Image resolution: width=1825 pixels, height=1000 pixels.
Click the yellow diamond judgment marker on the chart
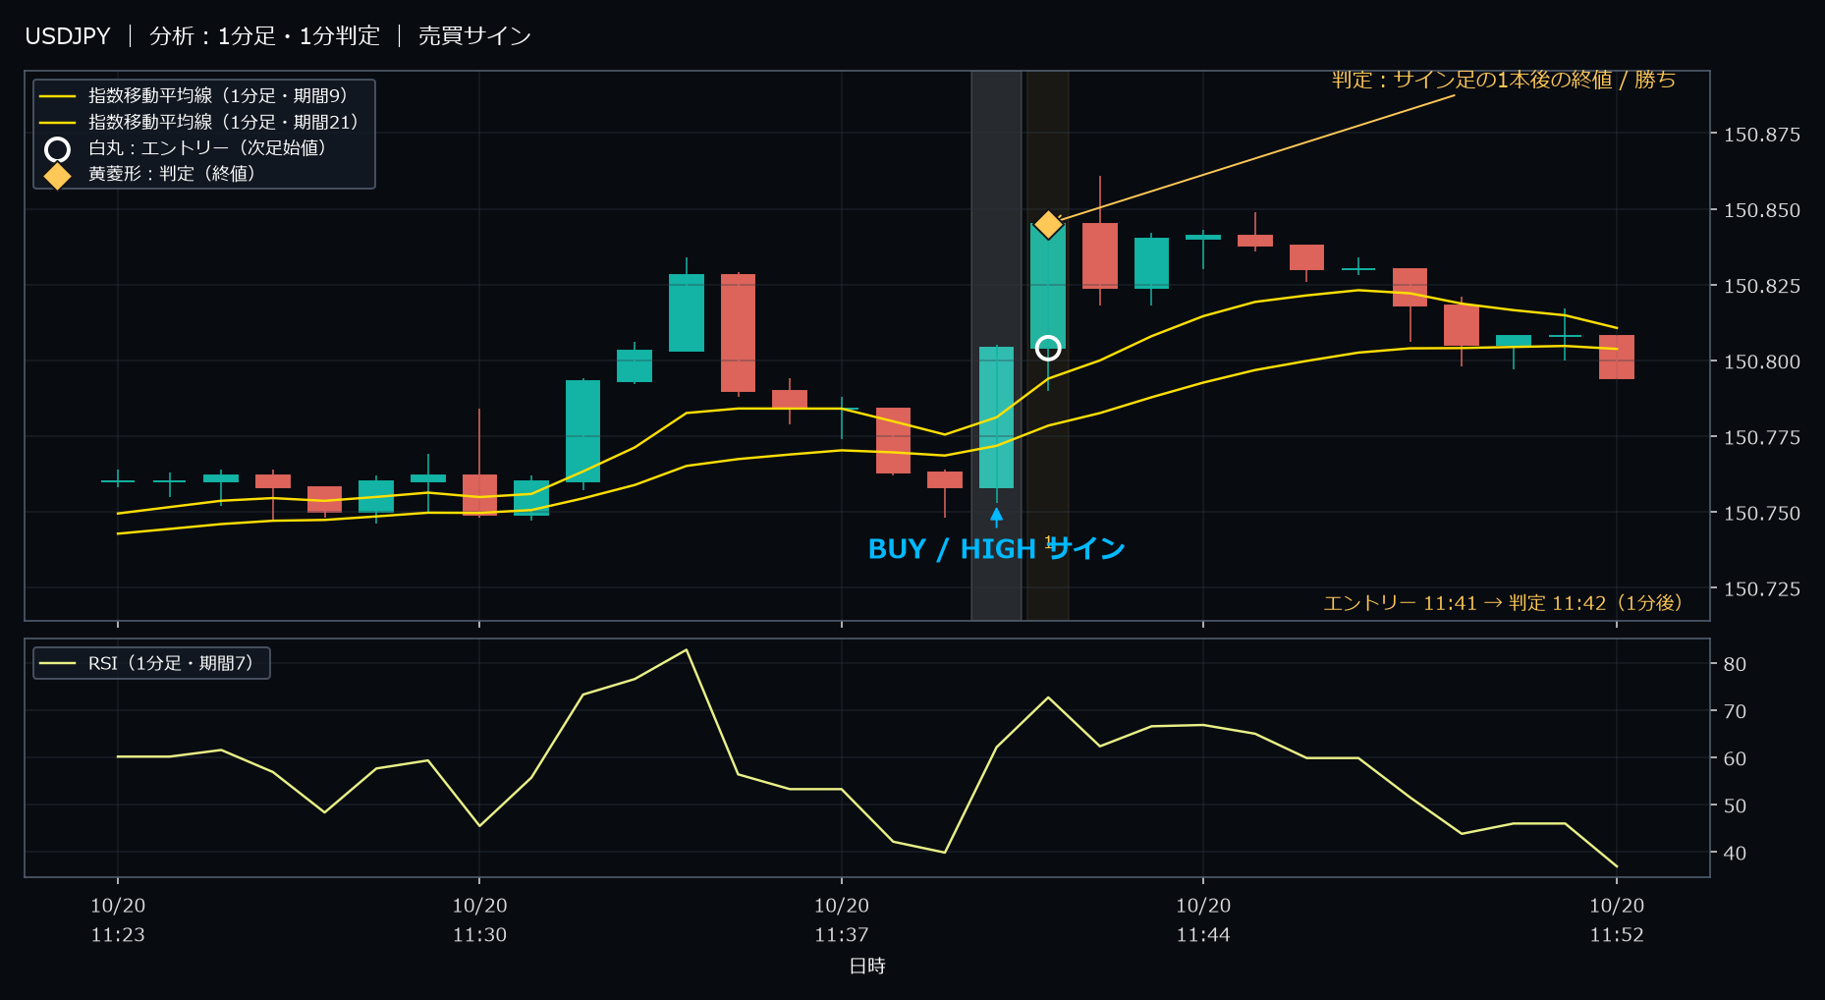point(1048,225)
